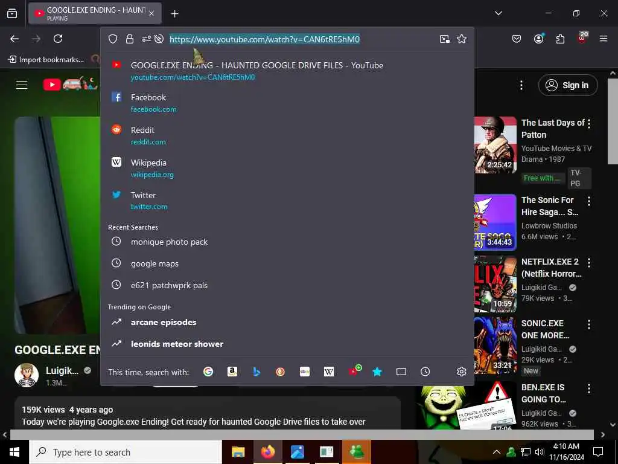Choose the Reddit suggestion
The height and width of the screenshot is (464, 618).
287,135
